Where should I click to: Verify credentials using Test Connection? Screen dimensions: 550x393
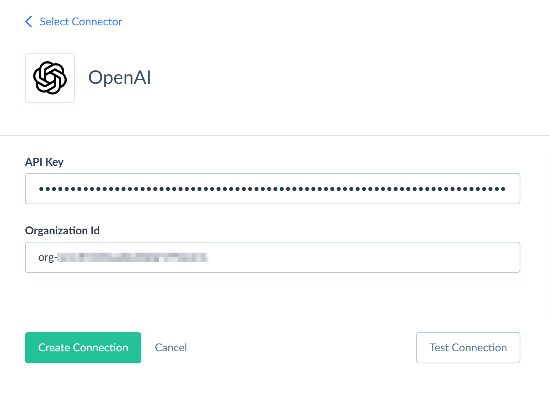[468, 347]
